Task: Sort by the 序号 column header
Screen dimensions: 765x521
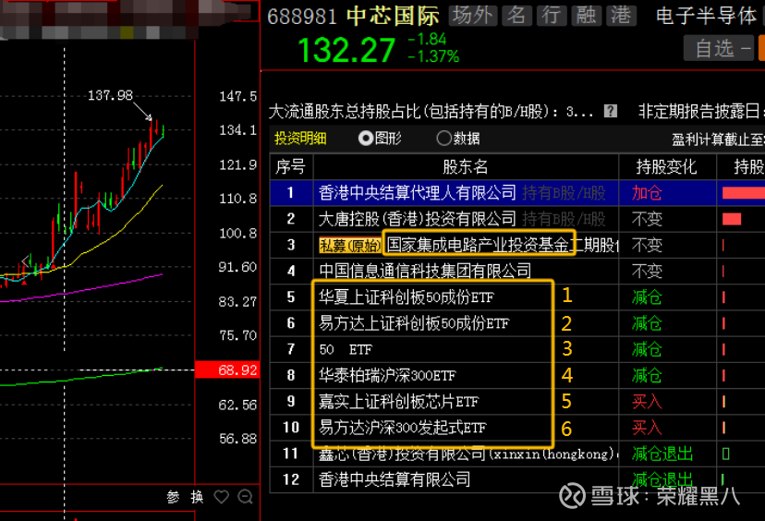Action: (x=291, y=167)
